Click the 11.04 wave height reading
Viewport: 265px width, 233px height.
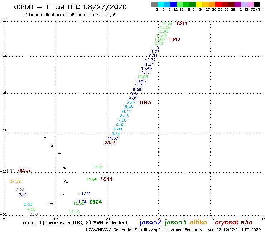point(148,64)
